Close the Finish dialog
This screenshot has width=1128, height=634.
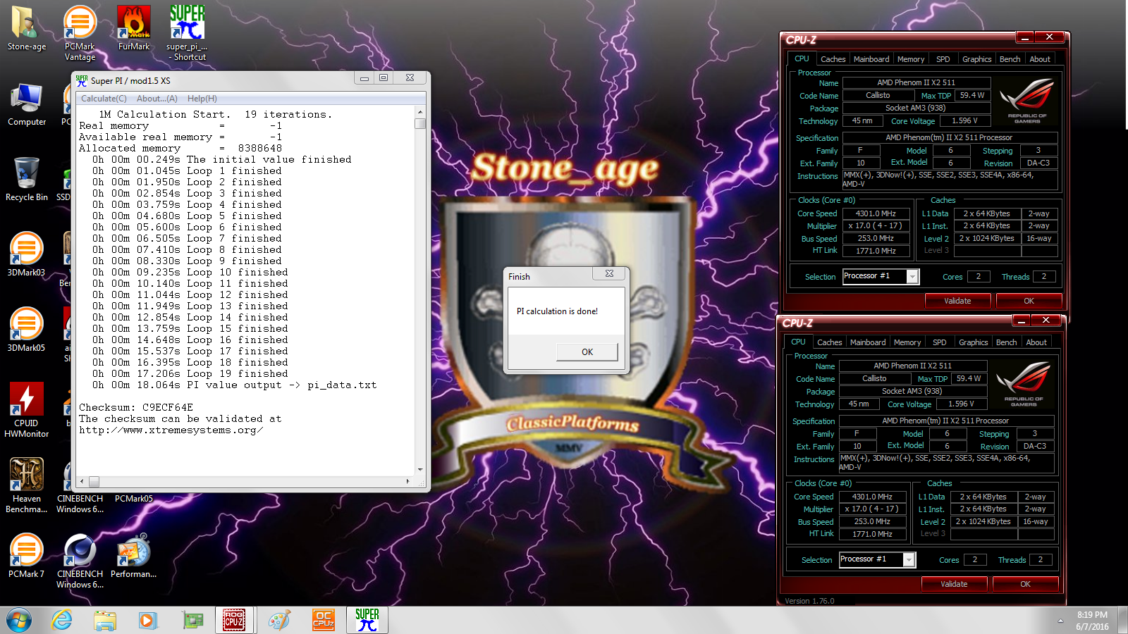(609, 273)
